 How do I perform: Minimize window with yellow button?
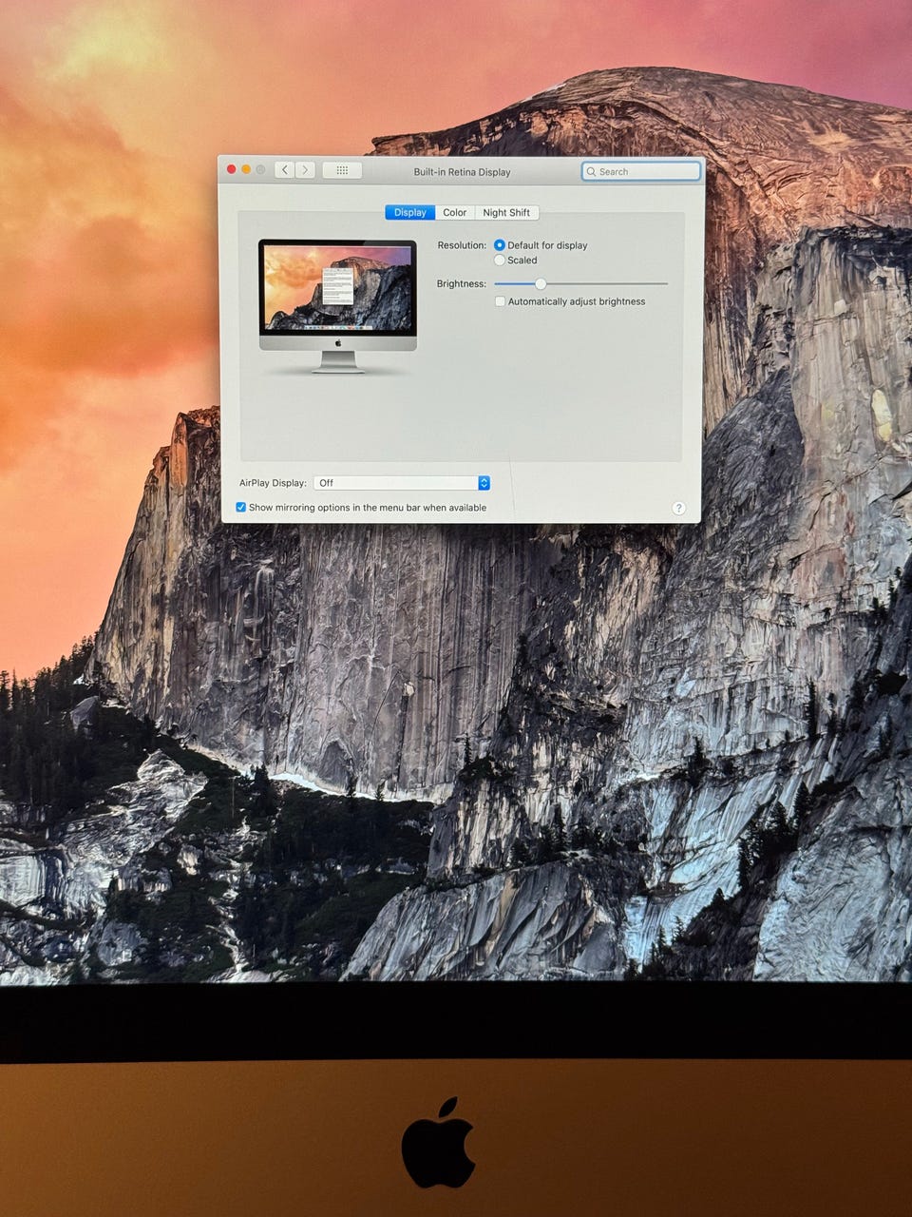pos(246,169)
